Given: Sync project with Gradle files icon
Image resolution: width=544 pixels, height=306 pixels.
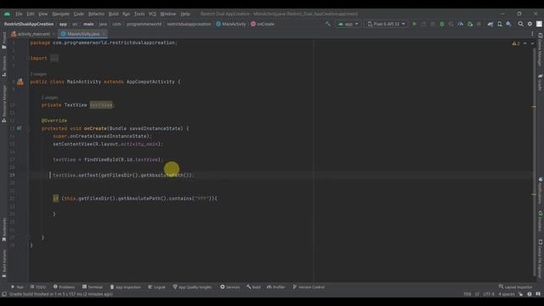Looking at the screenshot, I should (x=490, y=24).
